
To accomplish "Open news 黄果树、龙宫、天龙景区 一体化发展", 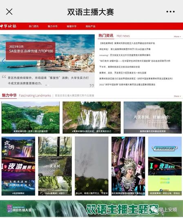I will click(x=123, y=73).
